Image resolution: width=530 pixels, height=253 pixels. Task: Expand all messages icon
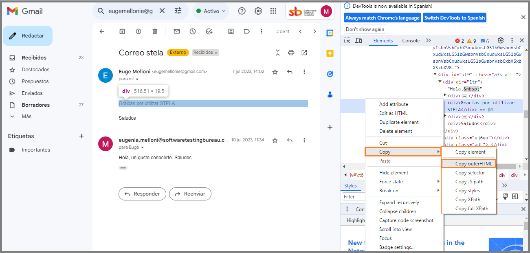tap(278, 53)
